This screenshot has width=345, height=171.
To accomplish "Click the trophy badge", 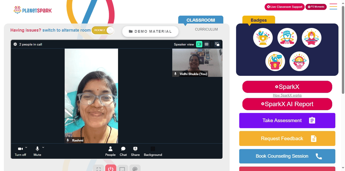I will coord(263,38).
